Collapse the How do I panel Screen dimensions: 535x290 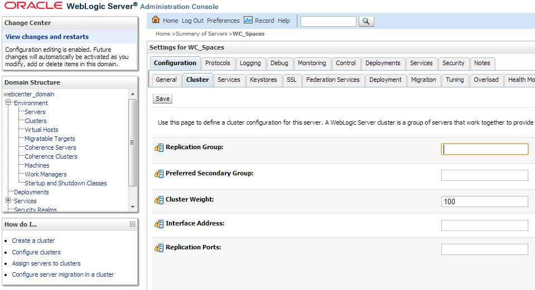coord(132,224)
